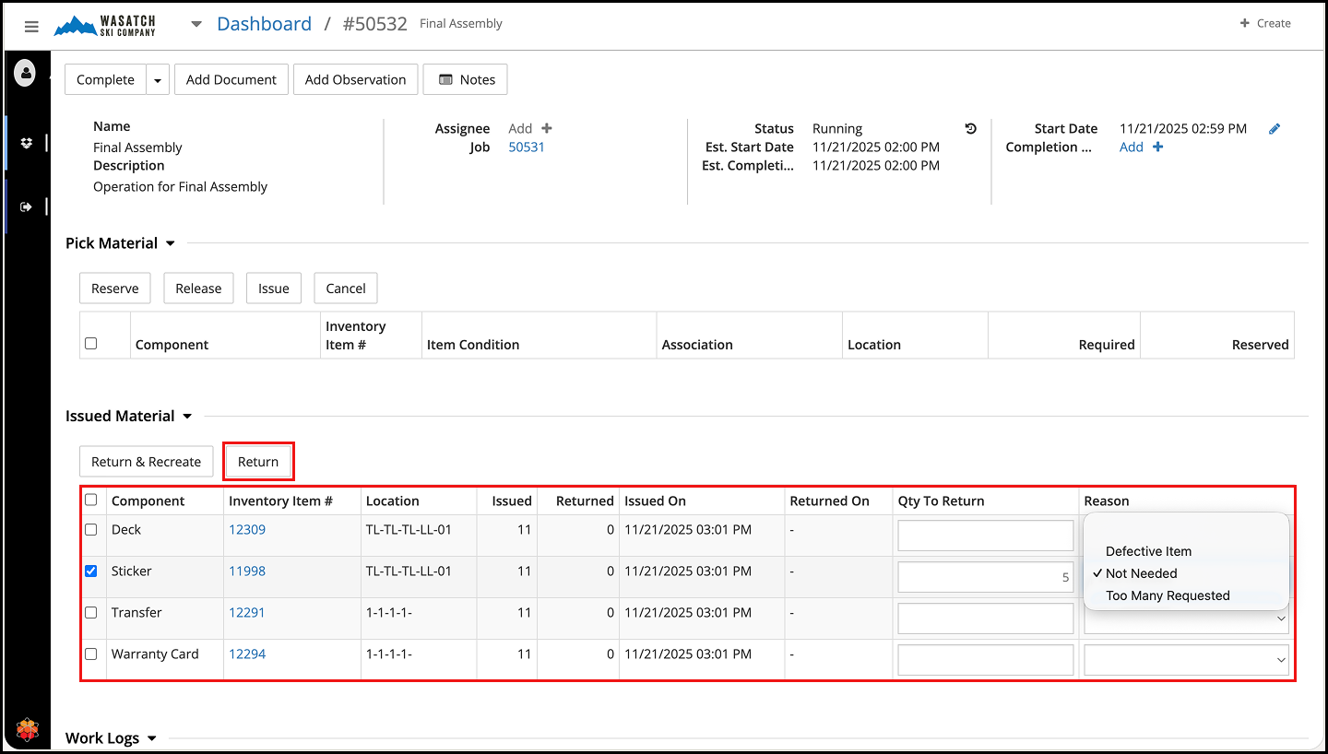Tick the Warranty Card row checkbox
Image resolution: width=1328 pixels, height=754 pixels.
[x=91, y=654]
